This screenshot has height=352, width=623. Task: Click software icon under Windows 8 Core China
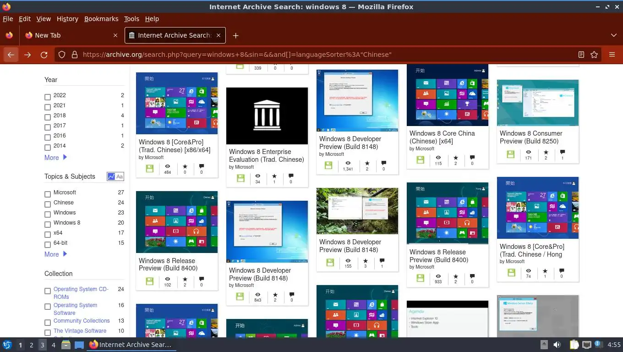click(420, 160)
